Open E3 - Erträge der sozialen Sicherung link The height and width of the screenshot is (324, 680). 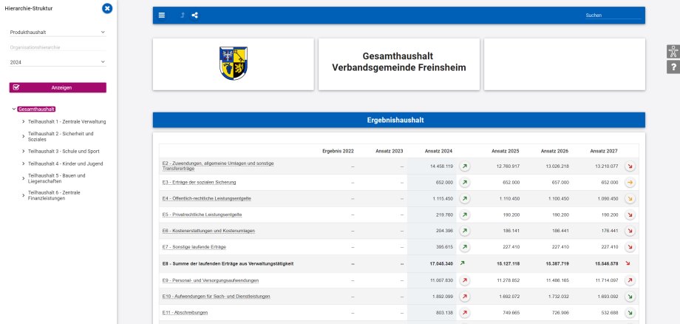tap(199, 183)
